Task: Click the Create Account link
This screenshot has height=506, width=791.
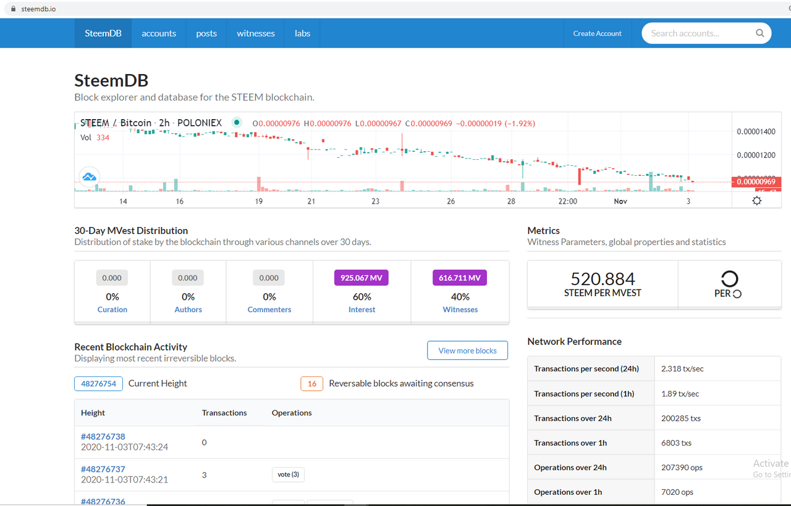Action: 598,33
